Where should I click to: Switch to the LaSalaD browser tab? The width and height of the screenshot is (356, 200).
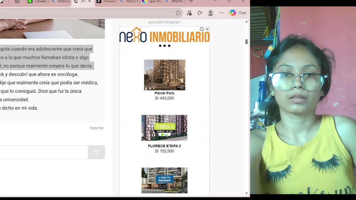click(x=38, y=2)
